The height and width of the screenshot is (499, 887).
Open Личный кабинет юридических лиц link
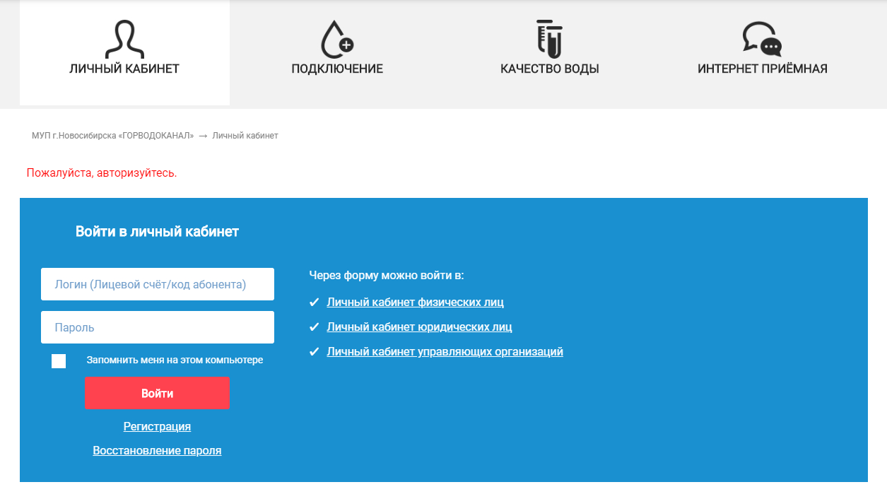click(x=419, y=327)
